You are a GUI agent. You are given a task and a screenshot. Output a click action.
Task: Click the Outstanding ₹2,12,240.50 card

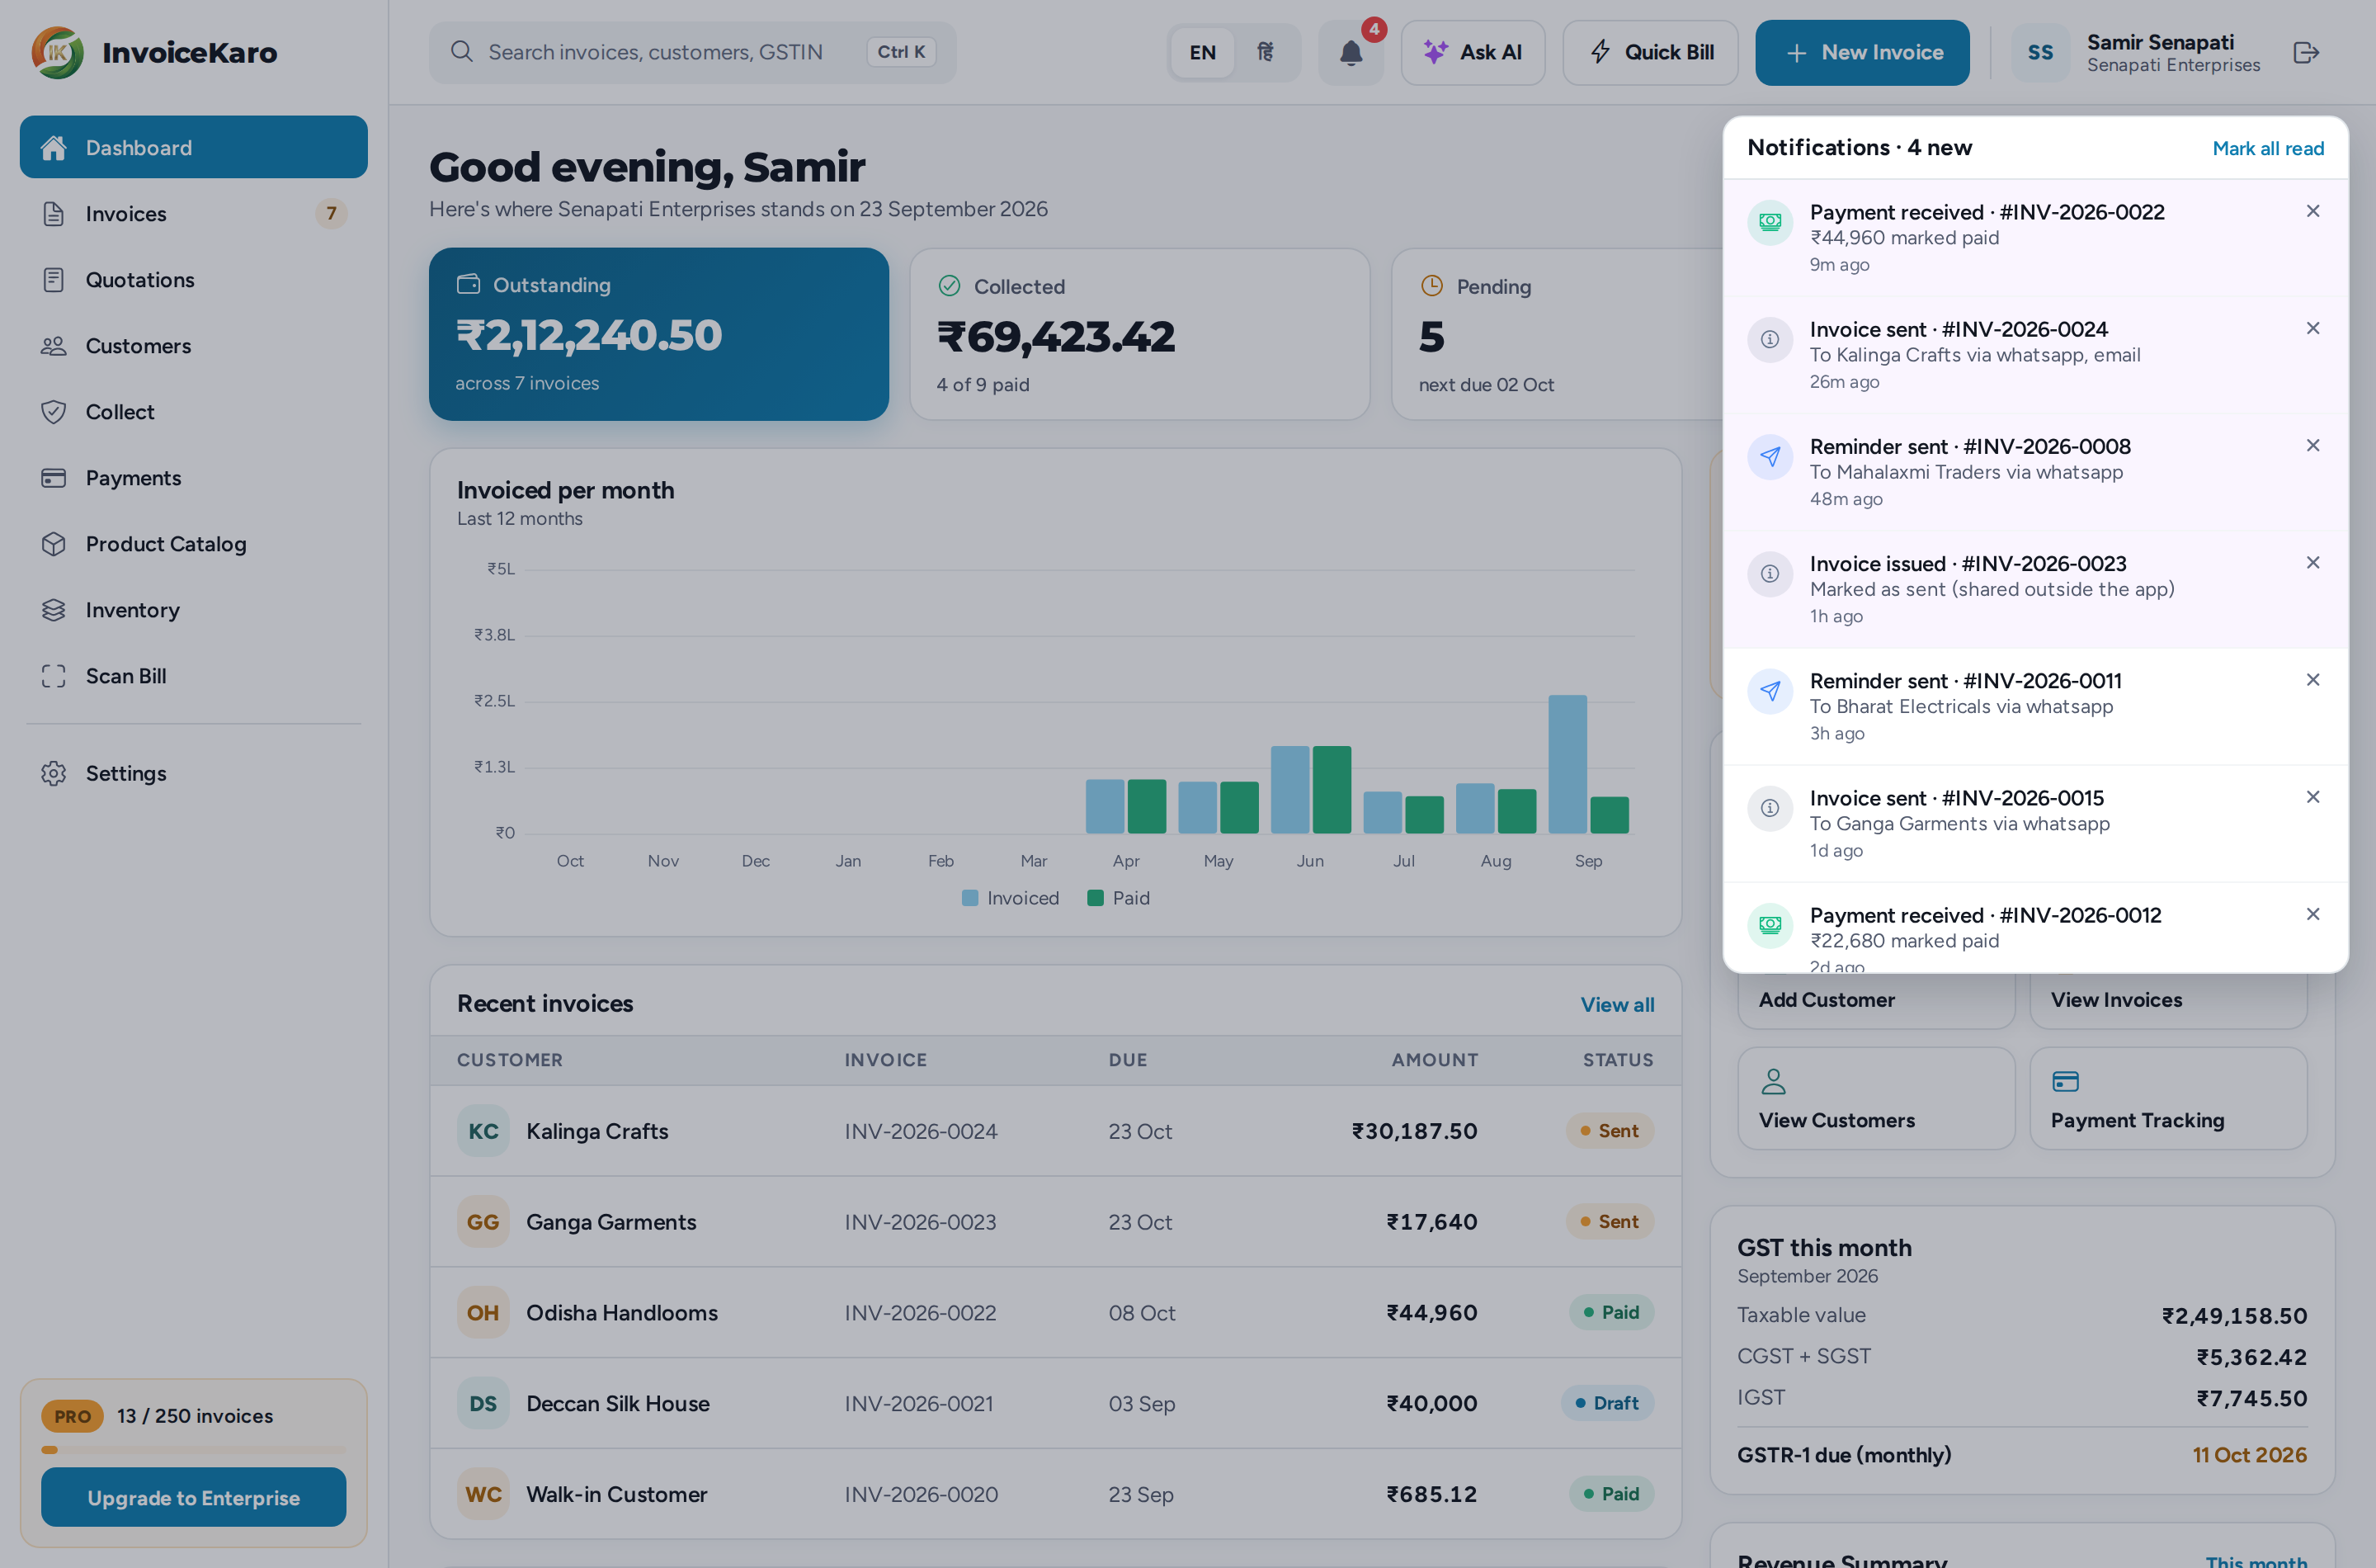658,333
